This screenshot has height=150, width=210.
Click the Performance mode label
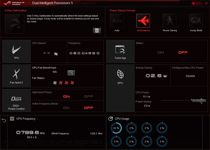click(x=143, y=31)
